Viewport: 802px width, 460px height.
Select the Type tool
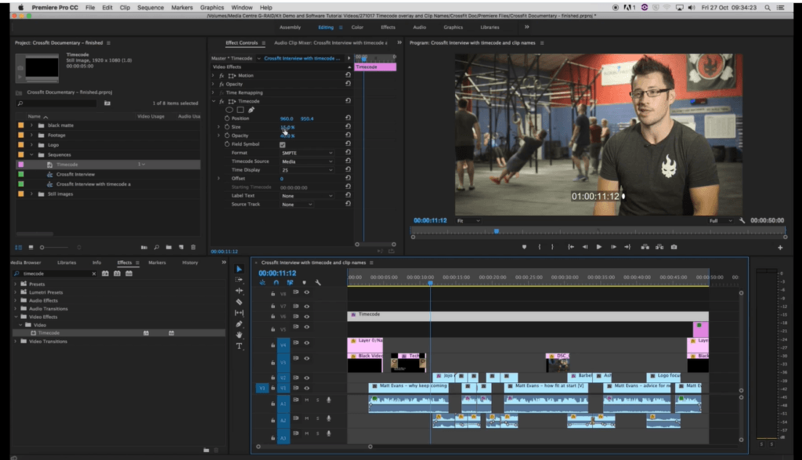coord(239,346)
